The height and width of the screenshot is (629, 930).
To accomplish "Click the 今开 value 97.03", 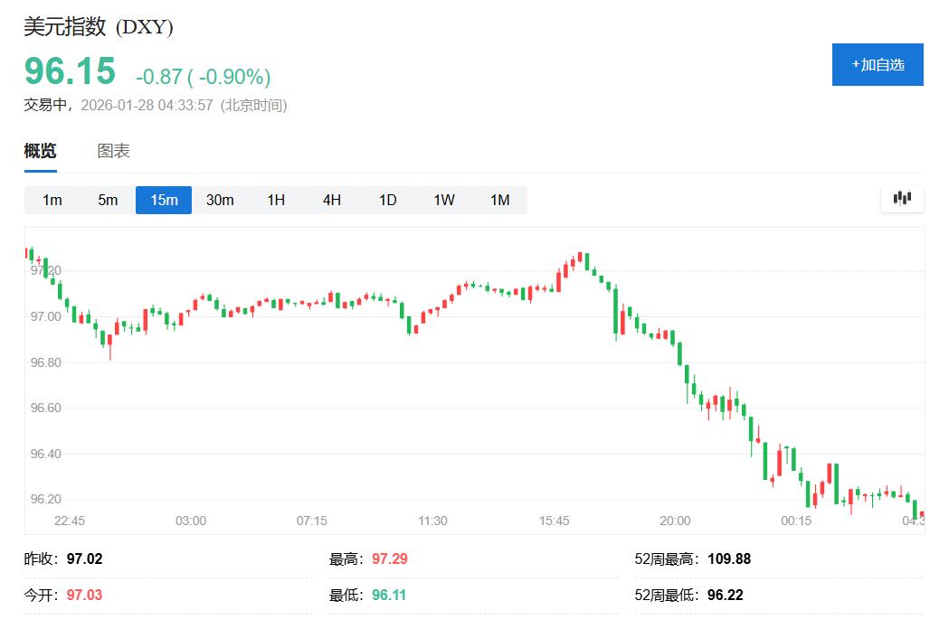I will (x=85, y=596).
